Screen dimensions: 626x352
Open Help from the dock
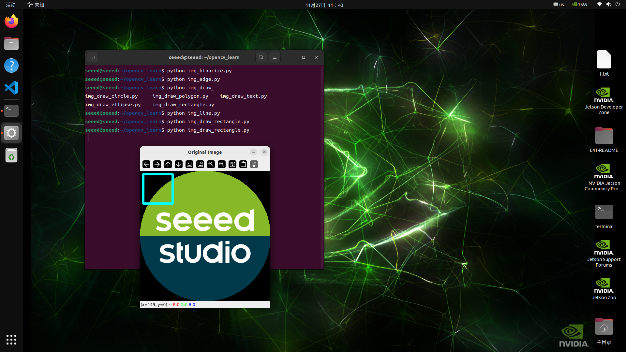tap(11, 66)
